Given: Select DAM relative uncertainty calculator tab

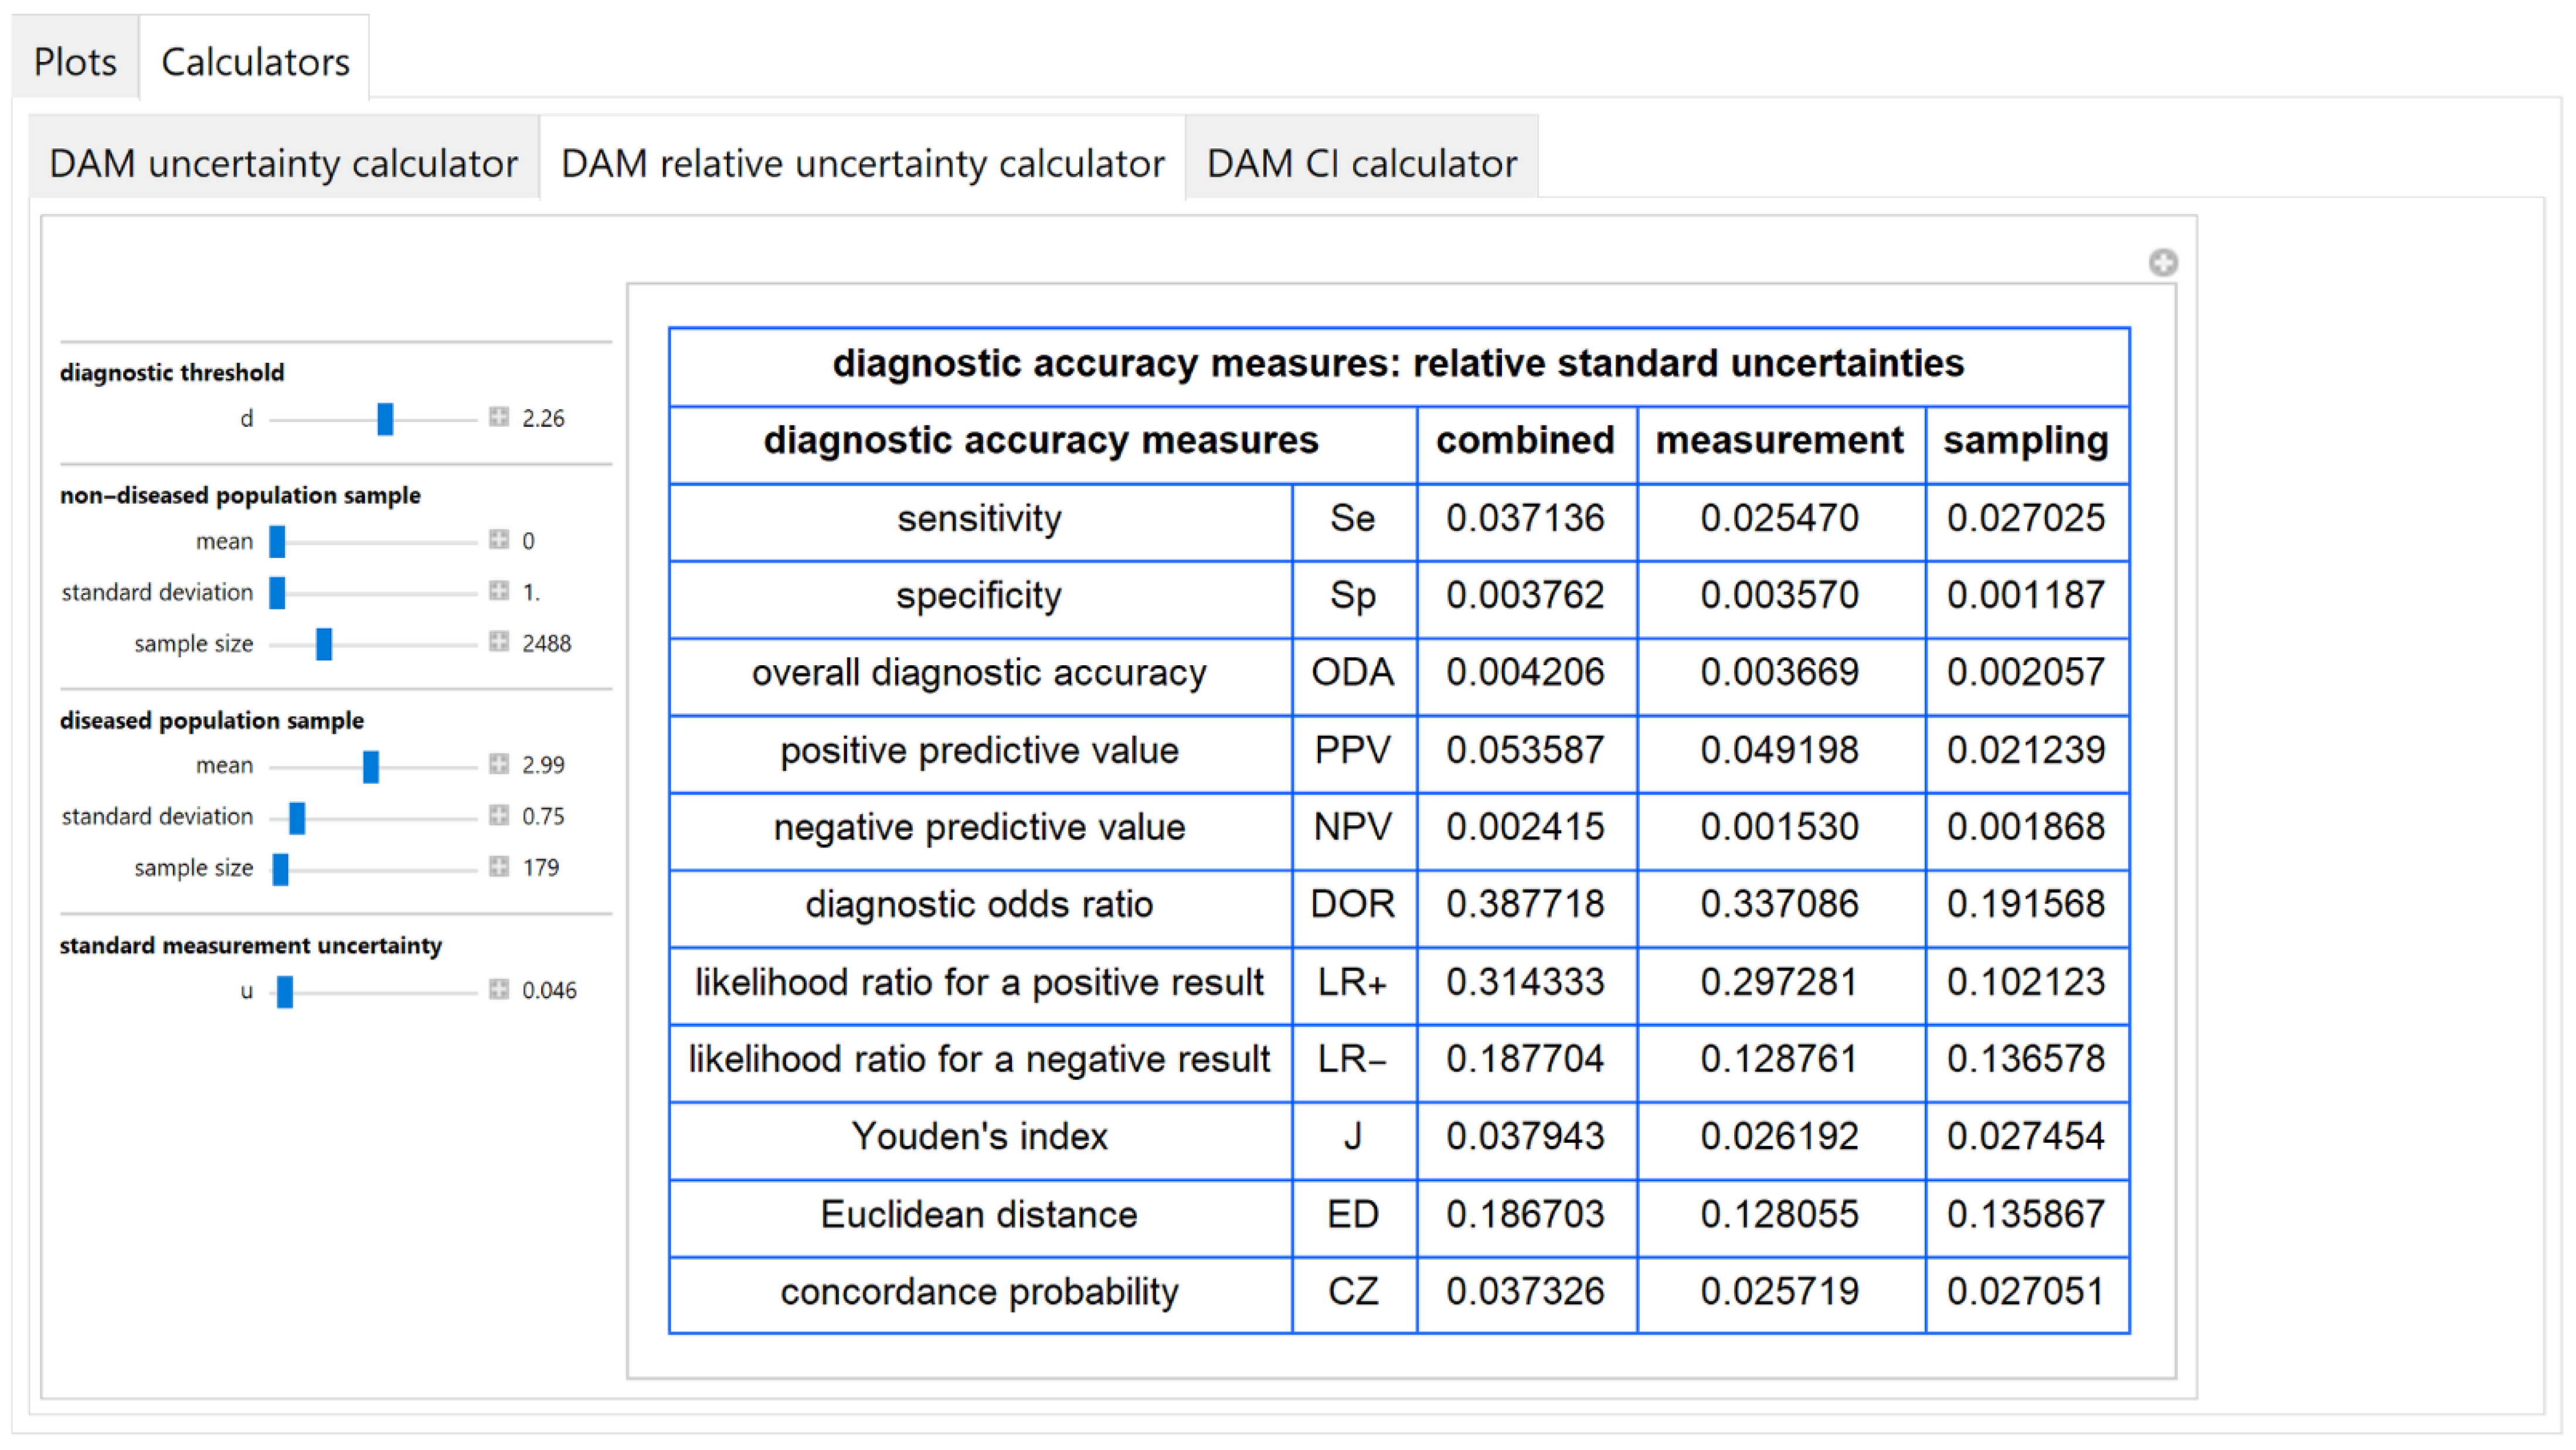Looking at the screenshot, I should (x=862, y=163).
